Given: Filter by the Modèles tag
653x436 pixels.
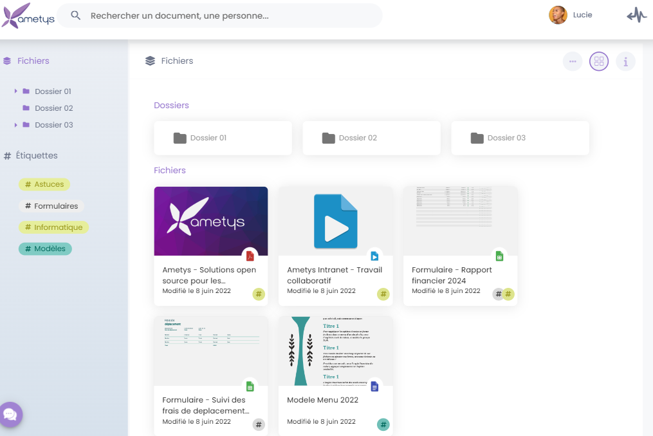Looking at the screenshot, I should [46, 249].
